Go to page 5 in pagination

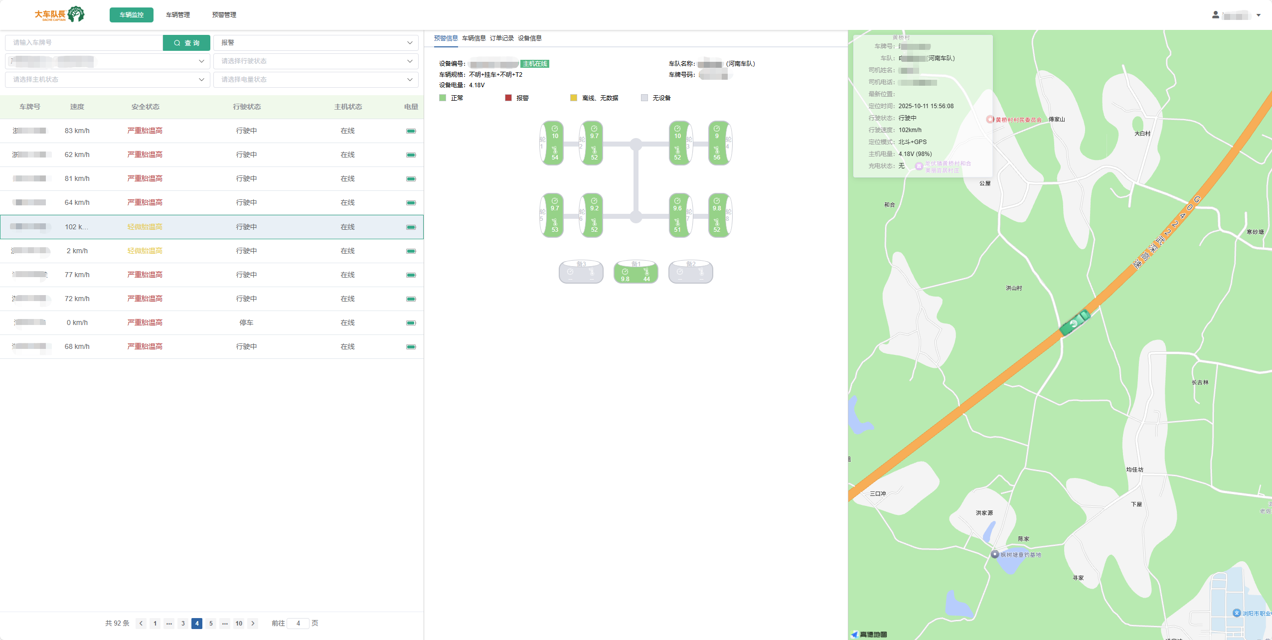(211, 623)
